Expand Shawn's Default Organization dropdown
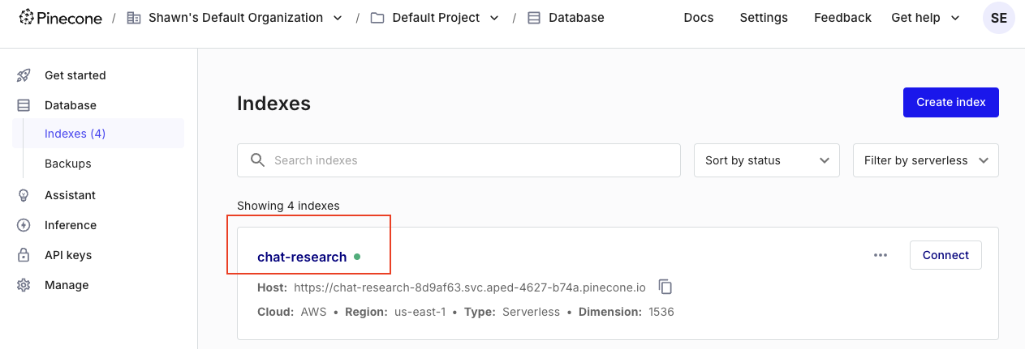 click(x=338, y=18)
